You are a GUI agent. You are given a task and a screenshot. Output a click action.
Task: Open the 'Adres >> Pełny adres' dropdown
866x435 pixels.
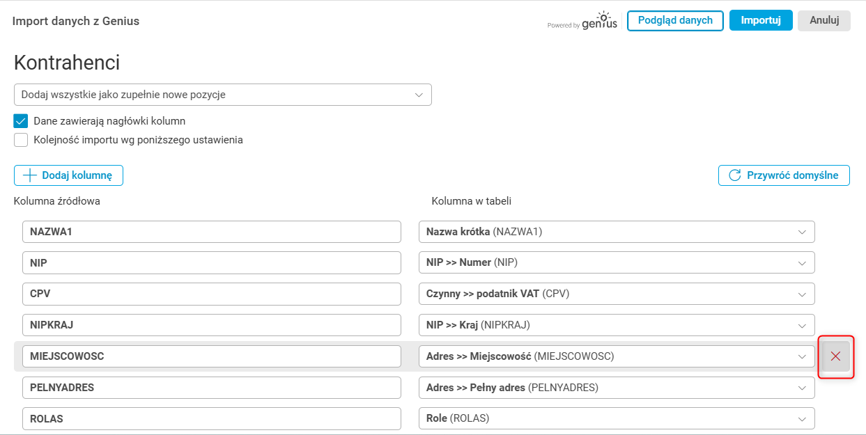click(616, 387)
